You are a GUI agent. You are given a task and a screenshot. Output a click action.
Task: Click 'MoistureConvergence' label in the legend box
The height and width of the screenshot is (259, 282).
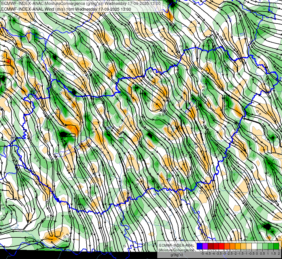177,250
